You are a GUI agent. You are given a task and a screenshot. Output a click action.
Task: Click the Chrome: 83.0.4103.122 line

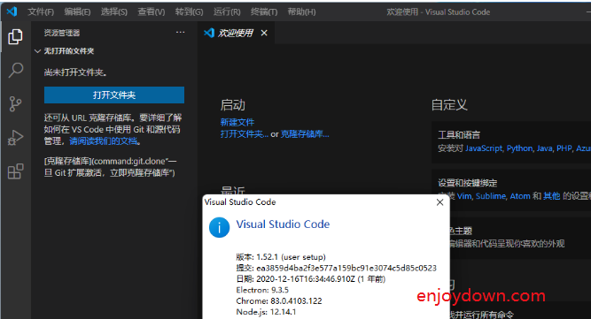[x=279, y=301]
